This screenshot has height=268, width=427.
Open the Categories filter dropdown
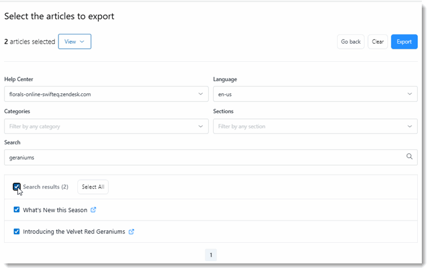[106, 126]
